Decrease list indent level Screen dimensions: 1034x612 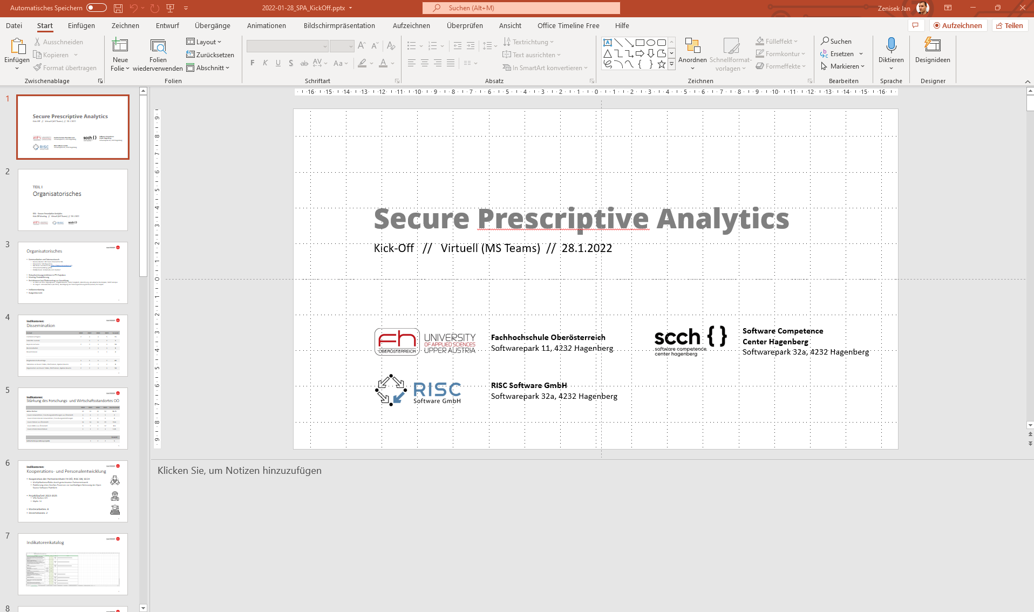(458, 46)
